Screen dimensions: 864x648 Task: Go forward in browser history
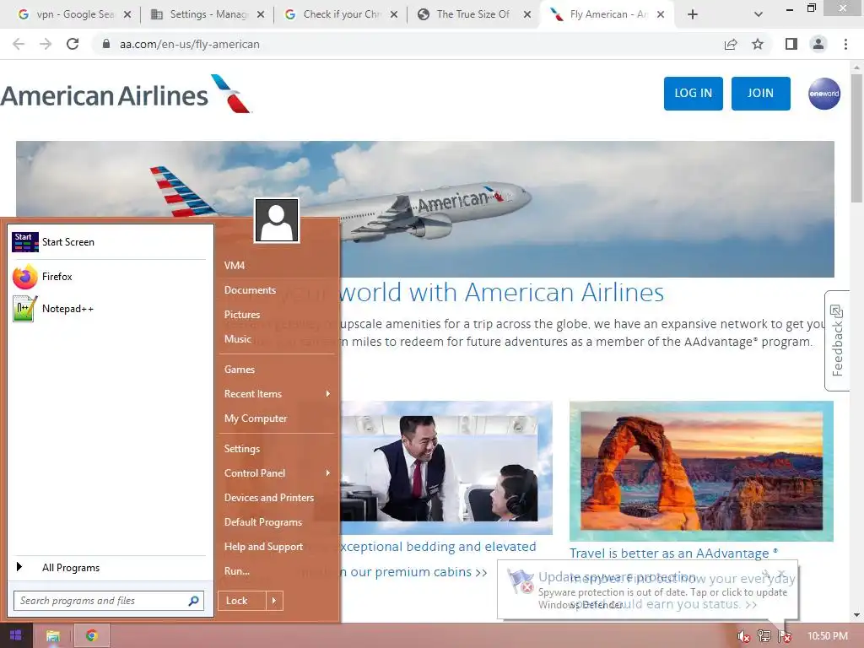tap(46, 44)
